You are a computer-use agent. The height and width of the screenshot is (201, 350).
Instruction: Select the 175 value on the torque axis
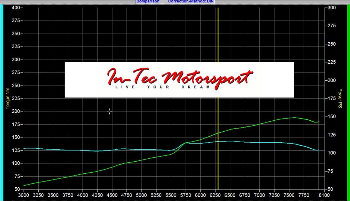[x=16, y=124]
